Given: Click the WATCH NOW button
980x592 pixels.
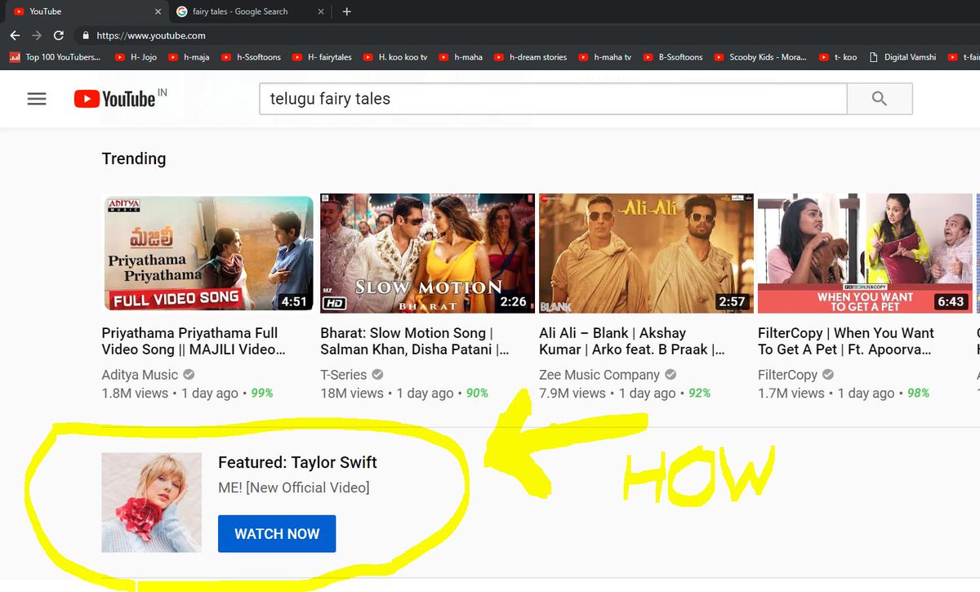Looking at the screenshot, I should [277, 534].
